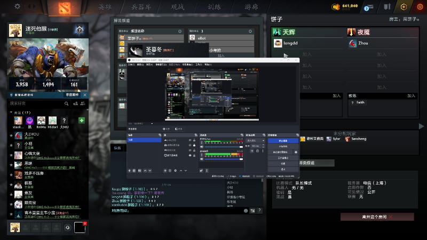Click the start recording button in OBS
Screen dimensions: 427x240
tap(283, 146)
